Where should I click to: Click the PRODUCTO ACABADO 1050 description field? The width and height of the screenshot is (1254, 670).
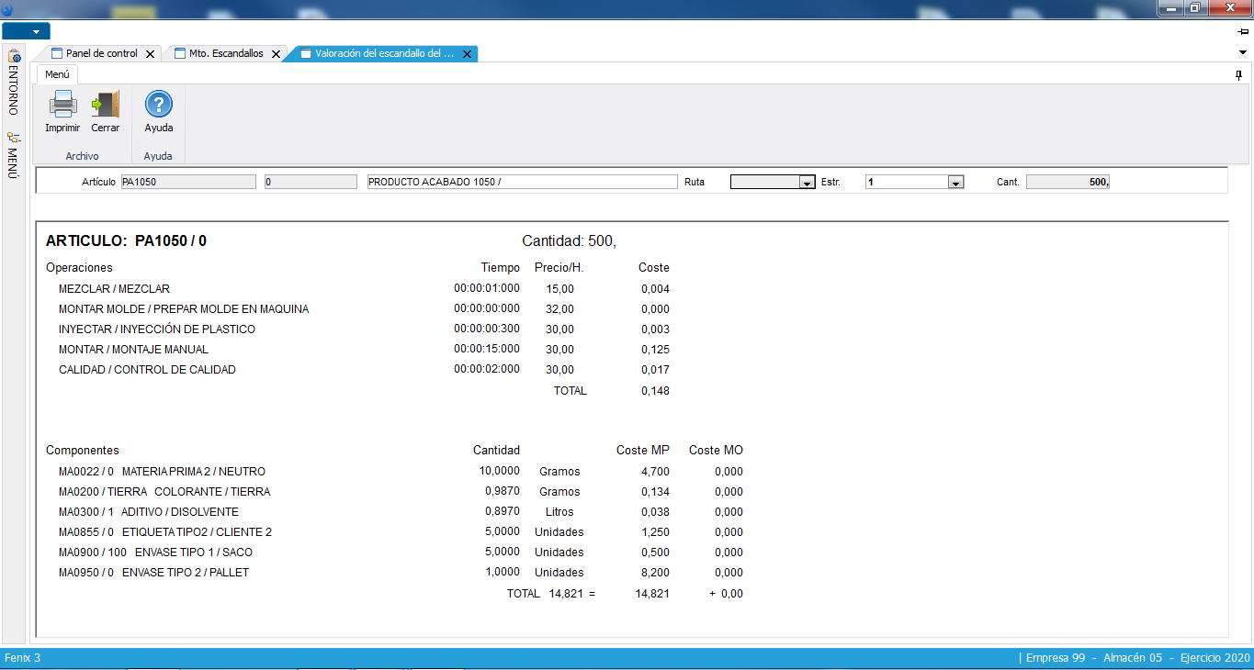click(x=522, y=182)
